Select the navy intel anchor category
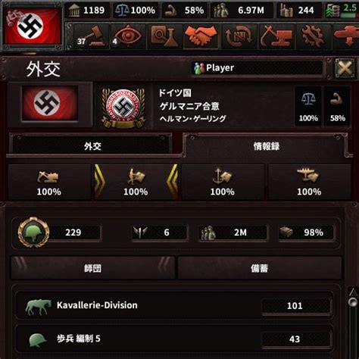 click(223, 182)
